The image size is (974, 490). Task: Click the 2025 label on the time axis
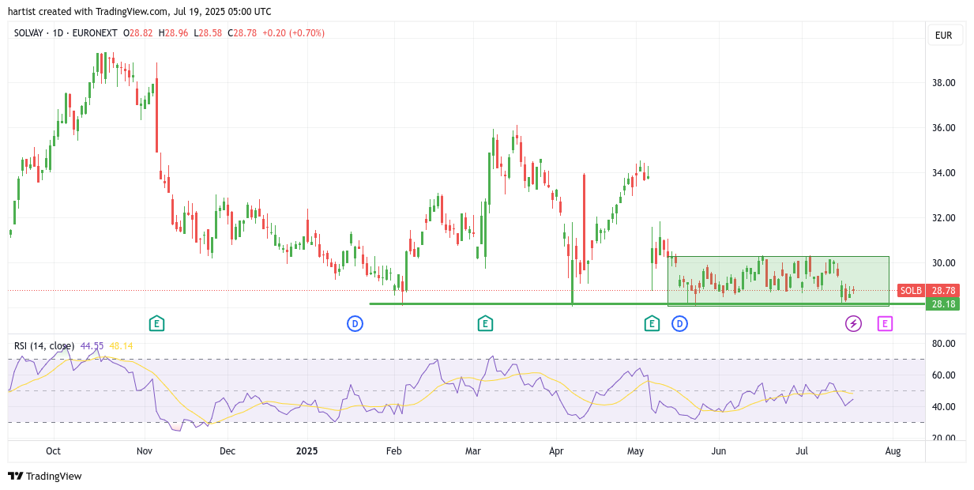[306, 451]
